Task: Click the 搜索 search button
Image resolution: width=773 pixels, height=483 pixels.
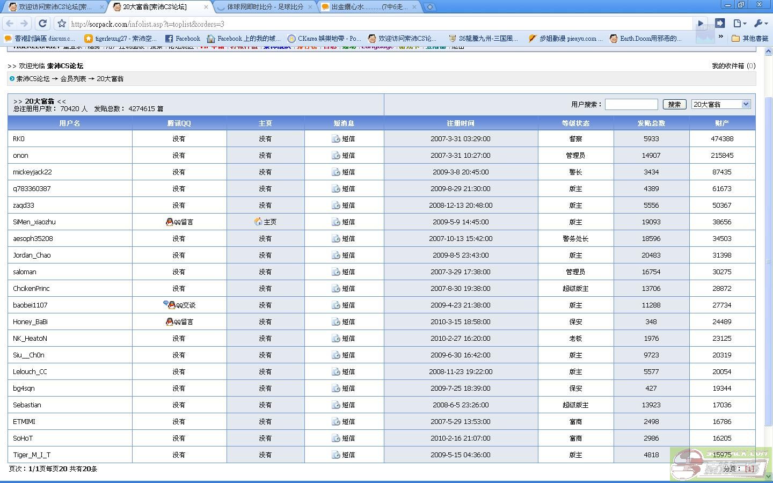Action: tap(674, 105)
